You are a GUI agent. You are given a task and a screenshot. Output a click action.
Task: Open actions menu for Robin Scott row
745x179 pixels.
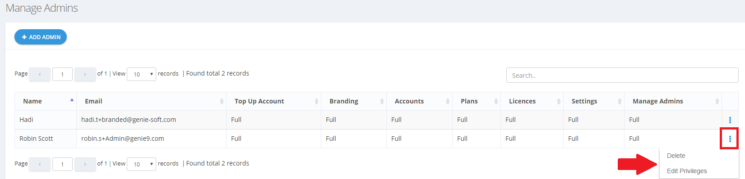(730, 139)
